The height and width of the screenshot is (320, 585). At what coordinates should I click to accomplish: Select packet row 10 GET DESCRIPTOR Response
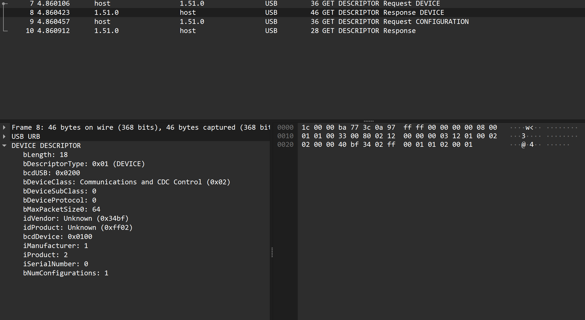292,31
